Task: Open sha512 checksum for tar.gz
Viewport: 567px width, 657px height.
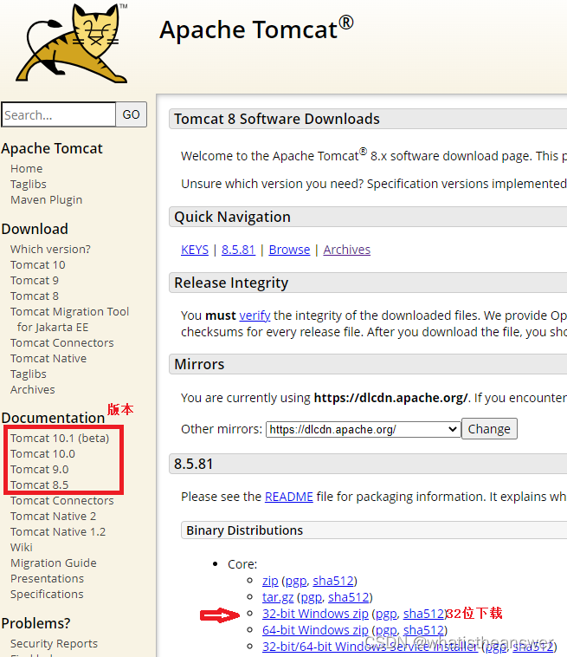Action: pyautogui.click(x=348, y=597)
